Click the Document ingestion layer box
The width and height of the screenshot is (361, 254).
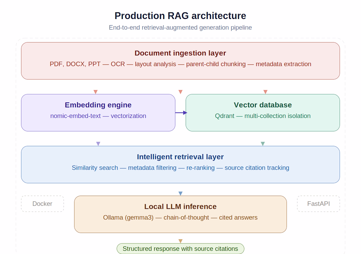click(180, 61)
